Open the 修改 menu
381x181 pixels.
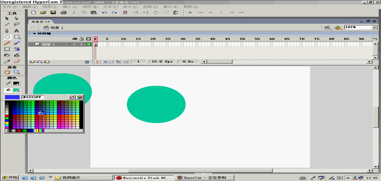[90, 6]
